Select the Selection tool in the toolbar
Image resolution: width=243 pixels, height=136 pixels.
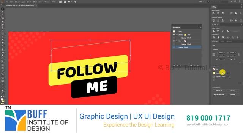(3, 9)
